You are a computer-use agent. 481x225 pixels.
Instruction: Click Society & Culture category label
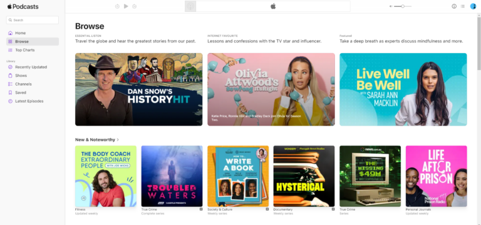tap(220, 210)
